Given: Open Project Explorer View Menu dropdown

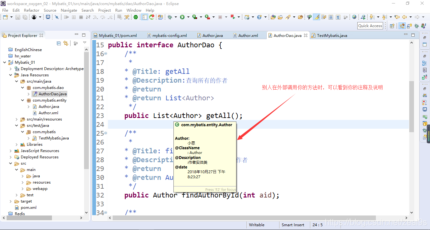Looking at the screenshot, I should [x=85, y=43].
